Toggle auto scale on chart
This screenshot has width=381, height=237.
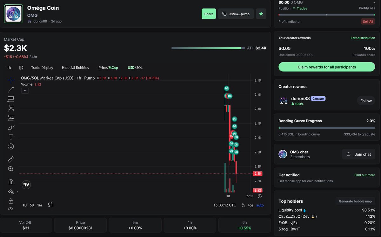click(x=260, y=205)
